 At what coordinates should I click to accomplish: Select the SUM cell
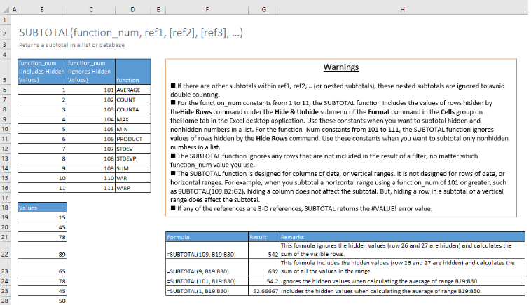[133, 168]
